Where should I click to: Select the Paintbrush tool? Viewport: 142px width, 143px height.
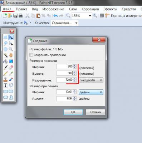[x=5, y=67]
